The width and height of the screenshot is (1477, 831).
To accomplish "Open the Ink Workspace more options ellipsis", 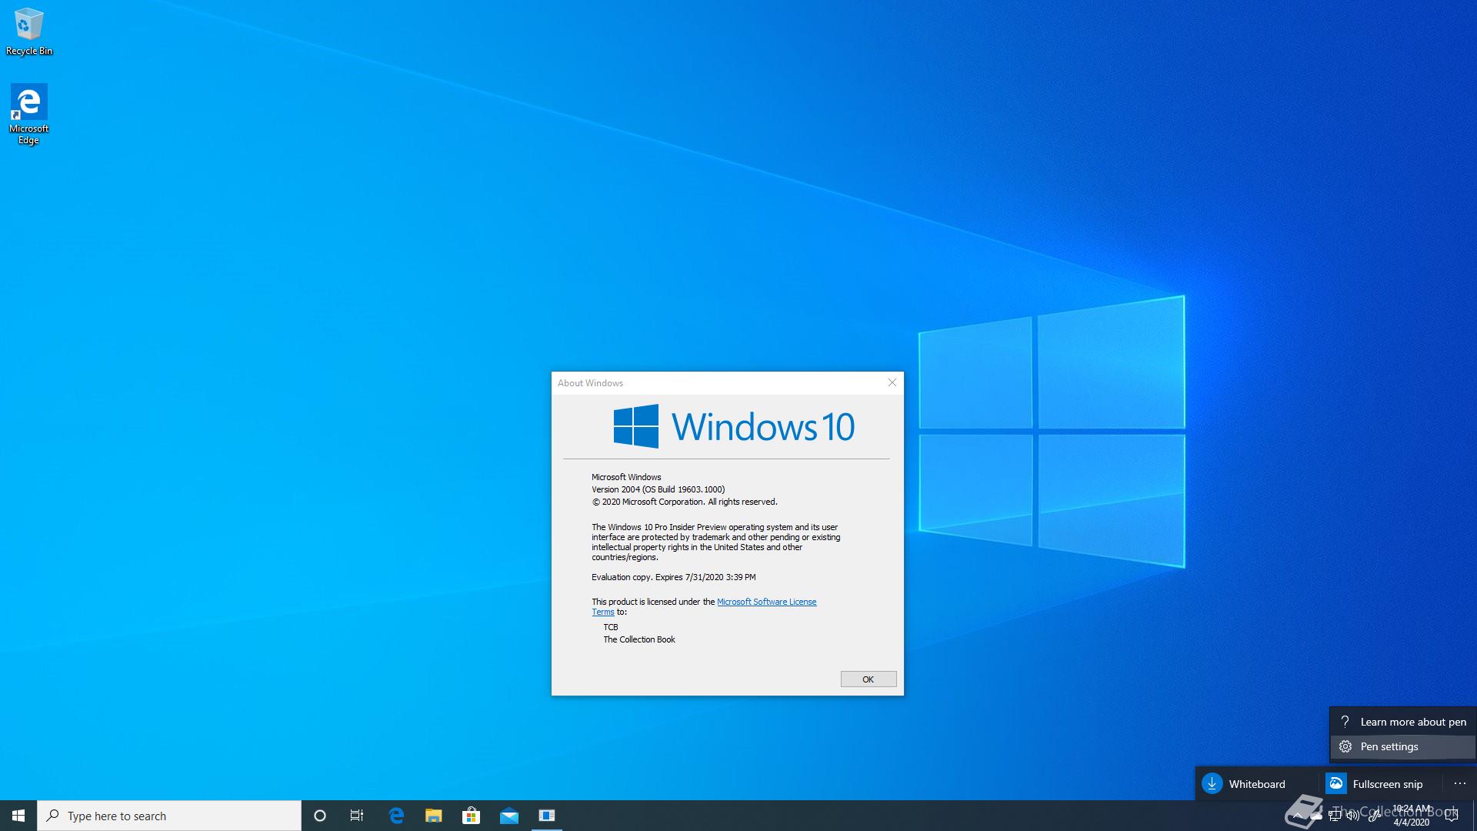I will [1460, 783].
